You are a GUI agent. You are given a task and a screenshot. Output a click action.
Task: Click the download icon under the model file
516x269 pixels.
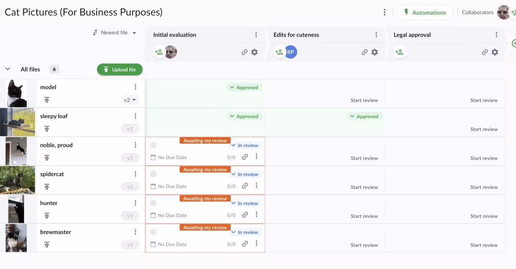point(47,99)
